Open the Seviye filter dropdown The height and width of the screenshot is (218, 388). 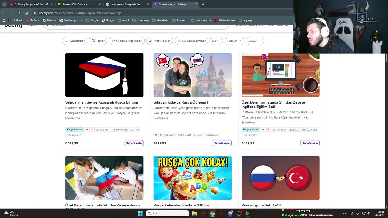(255, 41)
